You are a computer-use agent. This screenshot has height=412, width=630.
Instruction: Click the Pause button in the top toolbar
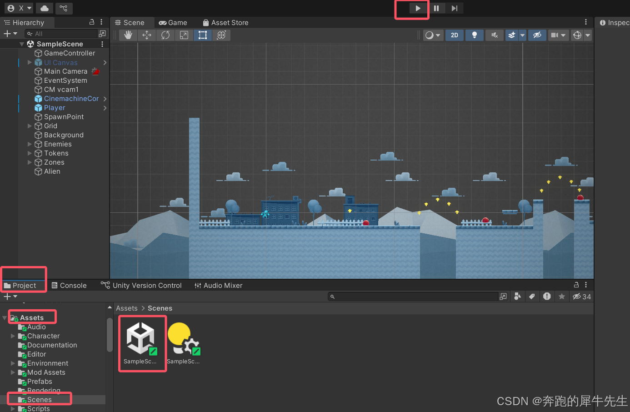[x=436, y=8]
